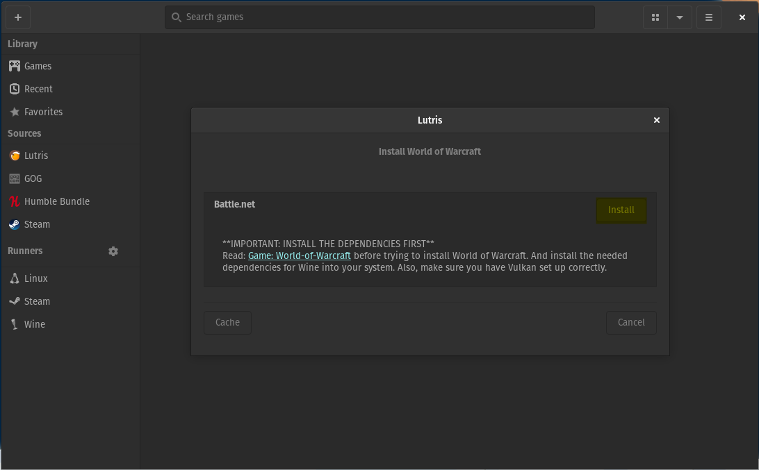Show Favorites games
The width and height of the screenshot is (759, 470).
(x=43, y=112)
